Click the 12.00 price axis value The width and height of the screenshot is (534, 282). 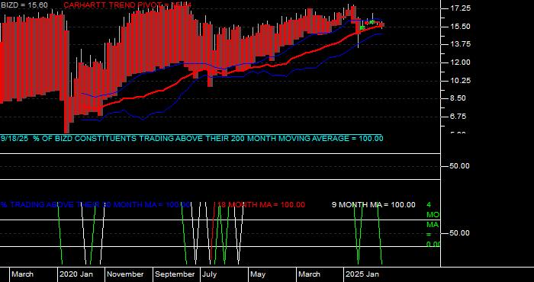[x=460, y=62]
